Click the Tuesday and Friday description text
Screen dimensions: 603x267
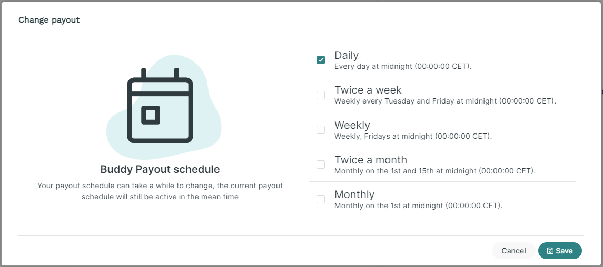pos(446,101)
